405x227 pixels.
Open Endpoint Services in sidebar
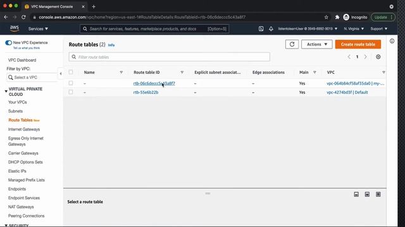(24, 198)
